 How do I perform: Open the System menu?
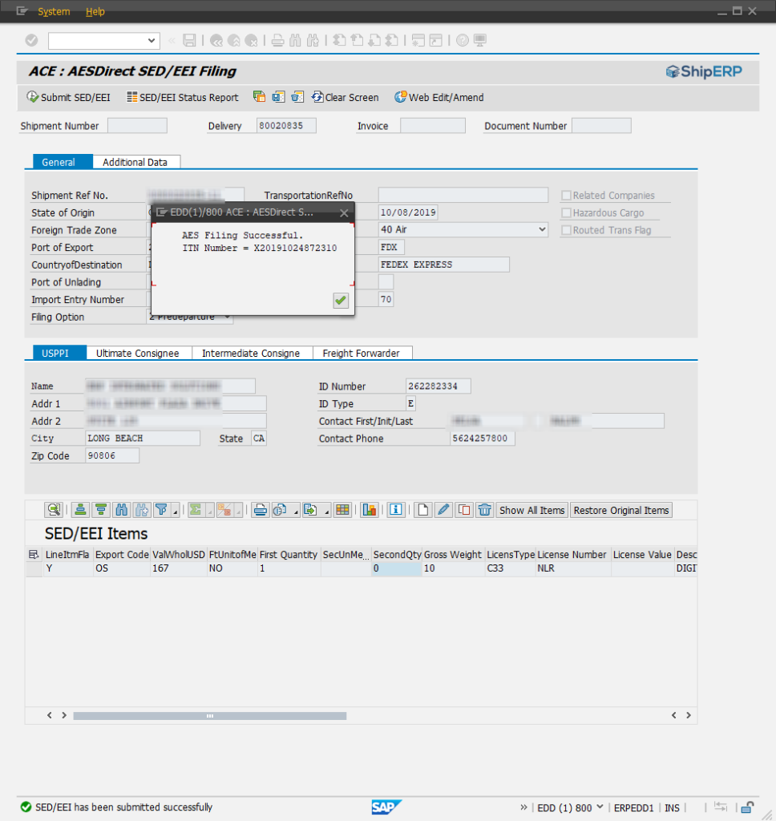pyautogui.click(x=54, y=11)
